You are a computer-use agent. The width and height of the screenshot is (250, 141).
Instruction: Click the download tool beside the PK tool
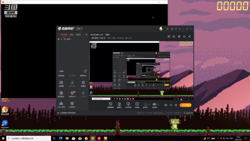(x=83, y=94)
